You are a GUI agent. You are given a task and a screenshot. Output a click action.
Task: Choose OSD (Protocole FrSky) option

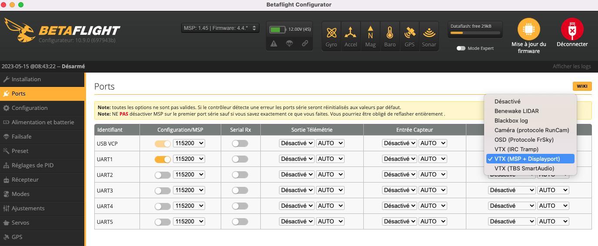530,140
